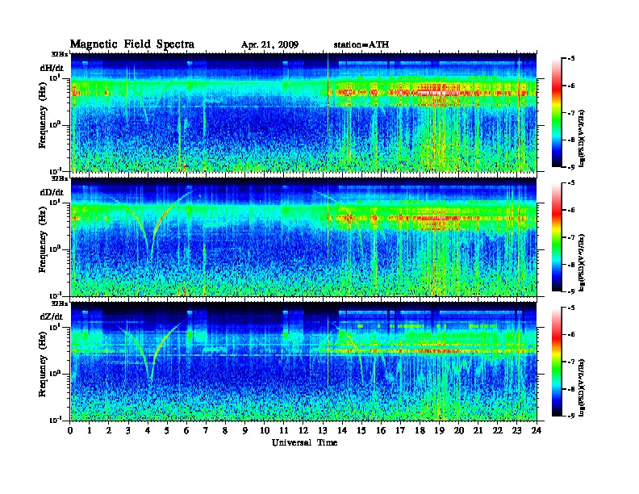Viewport: 639px width, 494px height.
Task: Click the '-9' tick on the dH/dt color bar
Action: pyautogui.click(x=571, y=167)
